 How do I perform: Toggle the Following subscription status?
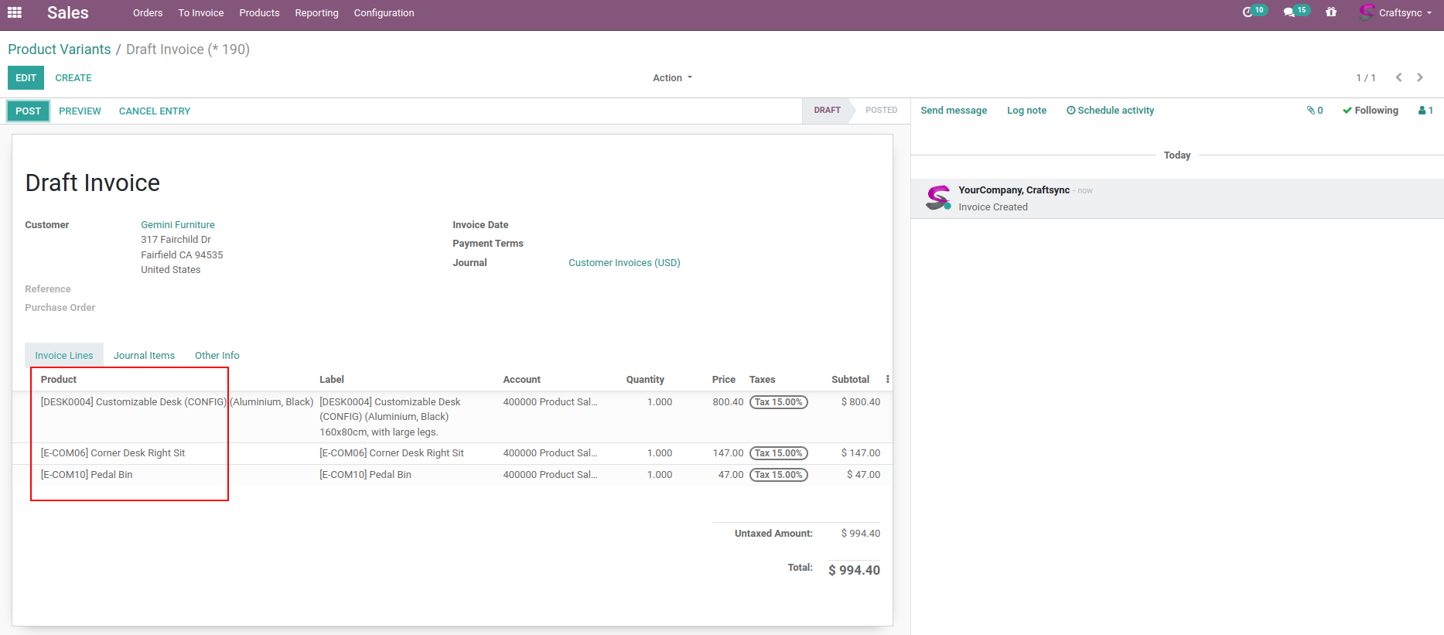point(1371,111)
